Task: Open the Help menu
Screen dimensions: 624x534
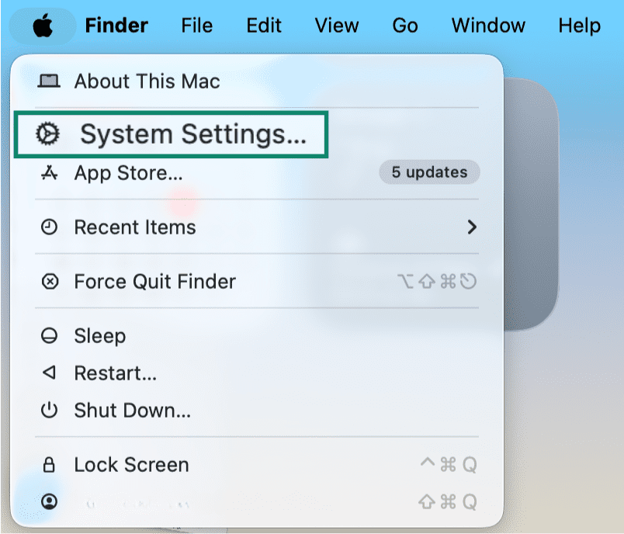Action: click(580, 26)
